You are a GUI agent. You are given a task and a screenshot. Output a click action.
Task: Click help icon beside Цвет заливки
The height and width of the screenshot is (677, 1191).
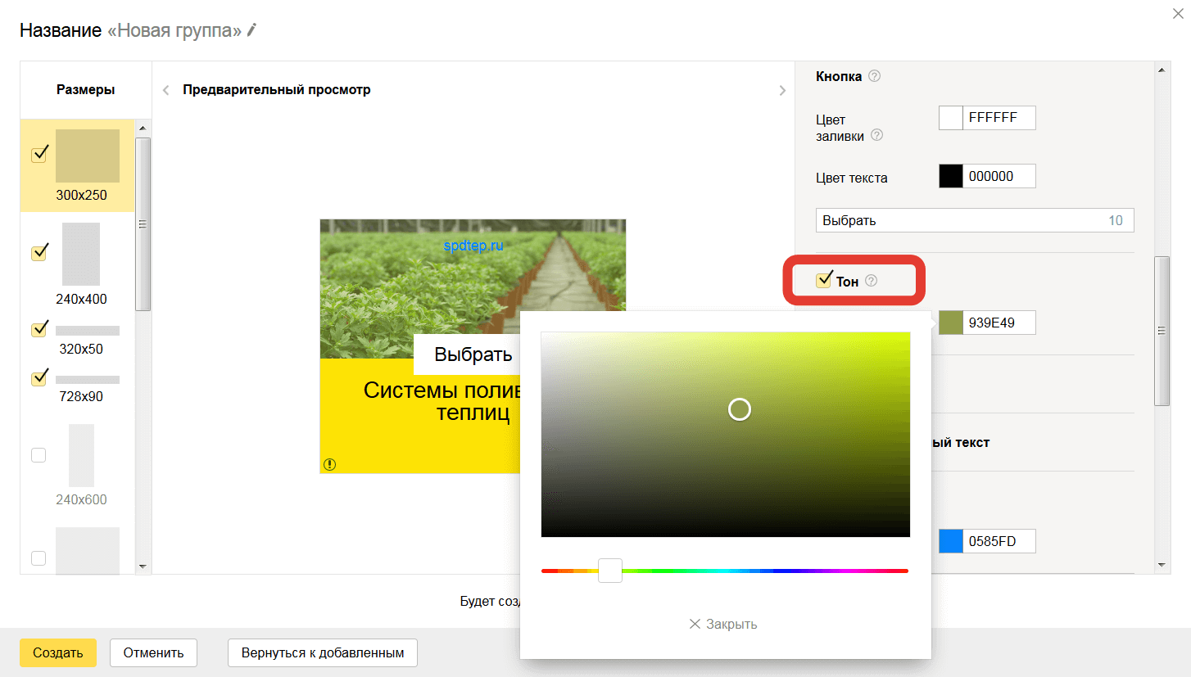(x=876, y=136)
